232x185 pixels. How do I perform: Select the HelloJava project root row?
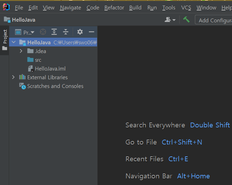[x=53, y=42]
